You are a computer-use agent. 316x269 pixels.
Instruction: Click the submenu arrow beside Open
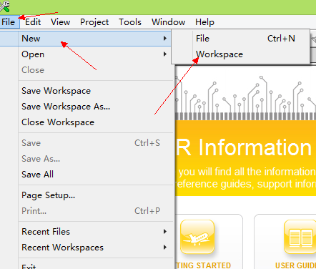click(x=165, y=54)
